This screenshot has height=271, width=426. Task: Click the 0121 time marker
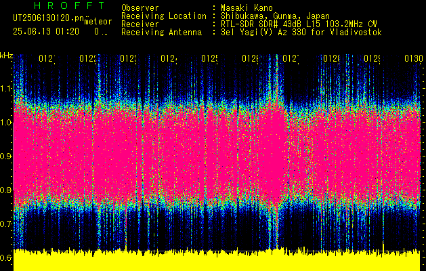pyautogui.click(x=47, y=58)
